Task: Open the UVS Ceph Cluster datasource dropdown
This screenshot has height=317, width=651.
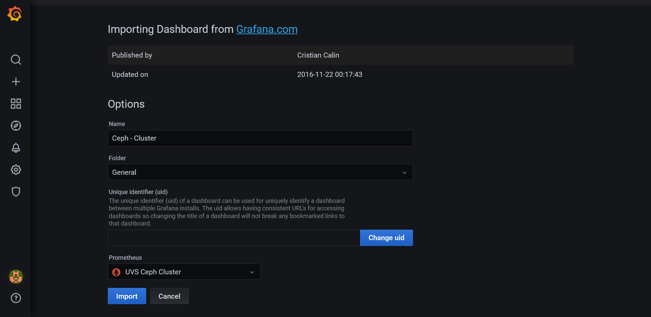Action: coord(184,272)
